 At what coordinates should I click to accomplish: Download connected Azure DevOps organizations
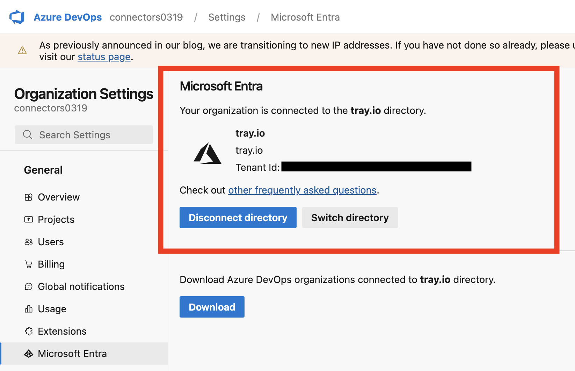pyautogui.click(x=212, y=307)
